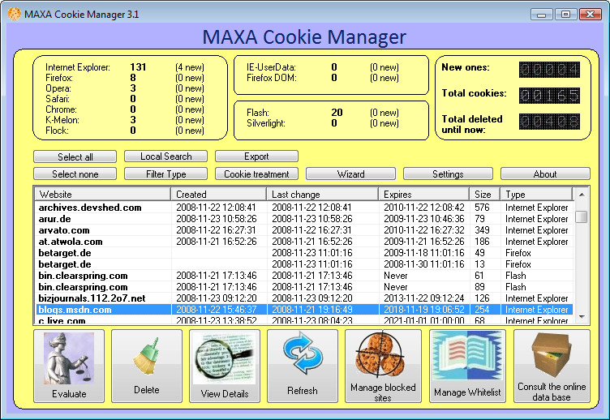This screenshot has height=420, width=610.
Task: Click the IE-UserData label
Action: coord(271,66)
